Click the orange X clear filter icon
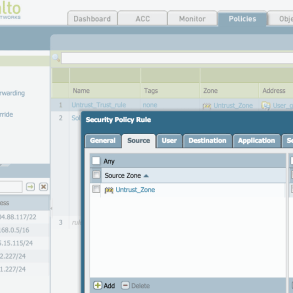This screenshot has width=293, height=293. (43, 186)
